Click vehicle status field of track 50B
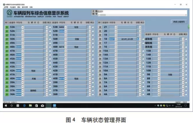The height and width of the screenshot is (123, 193). (77, 39)
